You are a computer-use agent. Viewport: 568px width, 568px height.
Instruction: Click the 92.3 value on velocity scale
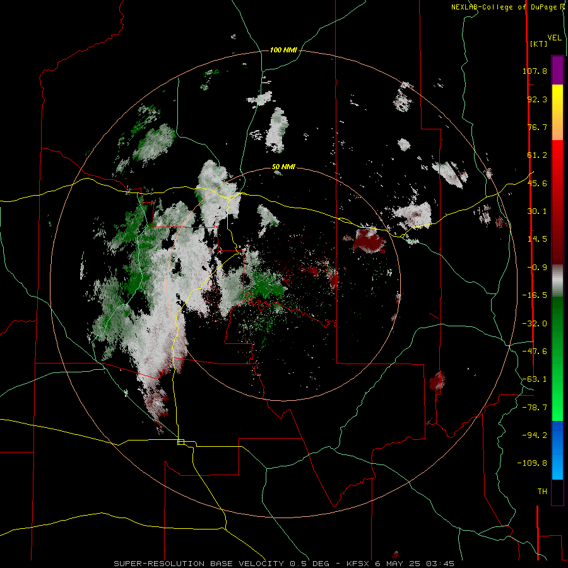(537, 99)
